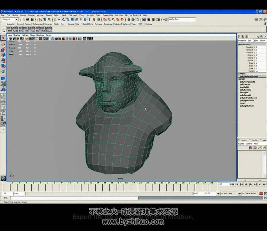This screenshot has width=267, height=231.
Task: Open the Polygons menu set dropdown
Action: tap(17, 19)
